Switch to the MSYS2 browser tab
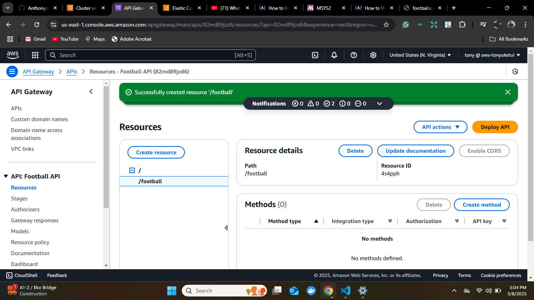 pos(326,8)
